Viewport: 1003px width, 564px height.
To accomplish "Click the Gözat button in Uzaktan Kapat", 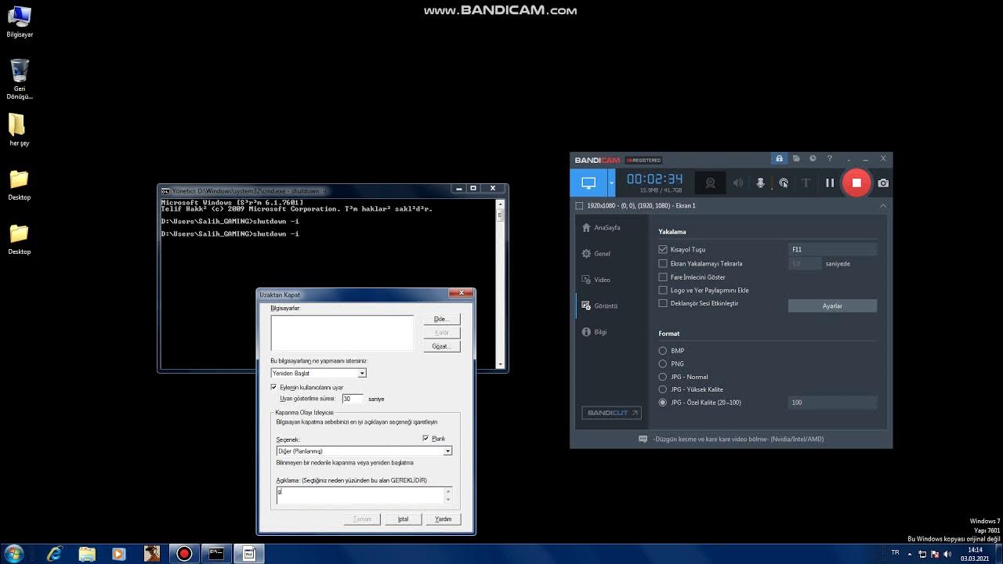I will point(442,346).
